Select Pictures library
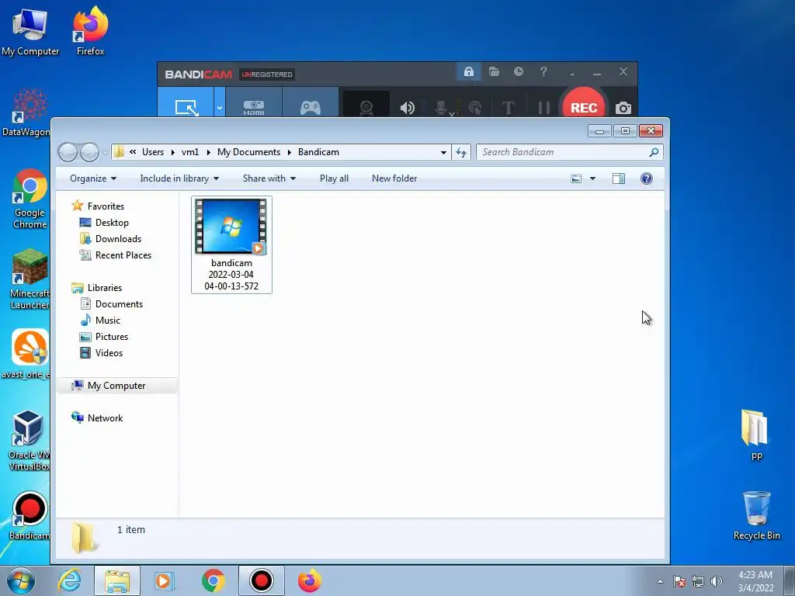Viewport: 795px width, 596px height. pyautogui.click(x=112, y=337)
